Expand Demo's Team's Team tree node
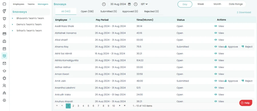This screenshot has width=257, height=111. tap(13, 25)
